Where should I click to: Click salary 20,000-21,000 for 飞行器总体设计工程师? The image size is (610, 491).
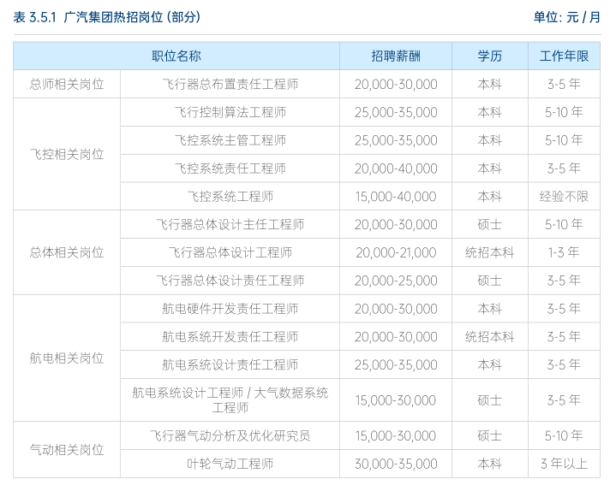[x=396, y=252]
